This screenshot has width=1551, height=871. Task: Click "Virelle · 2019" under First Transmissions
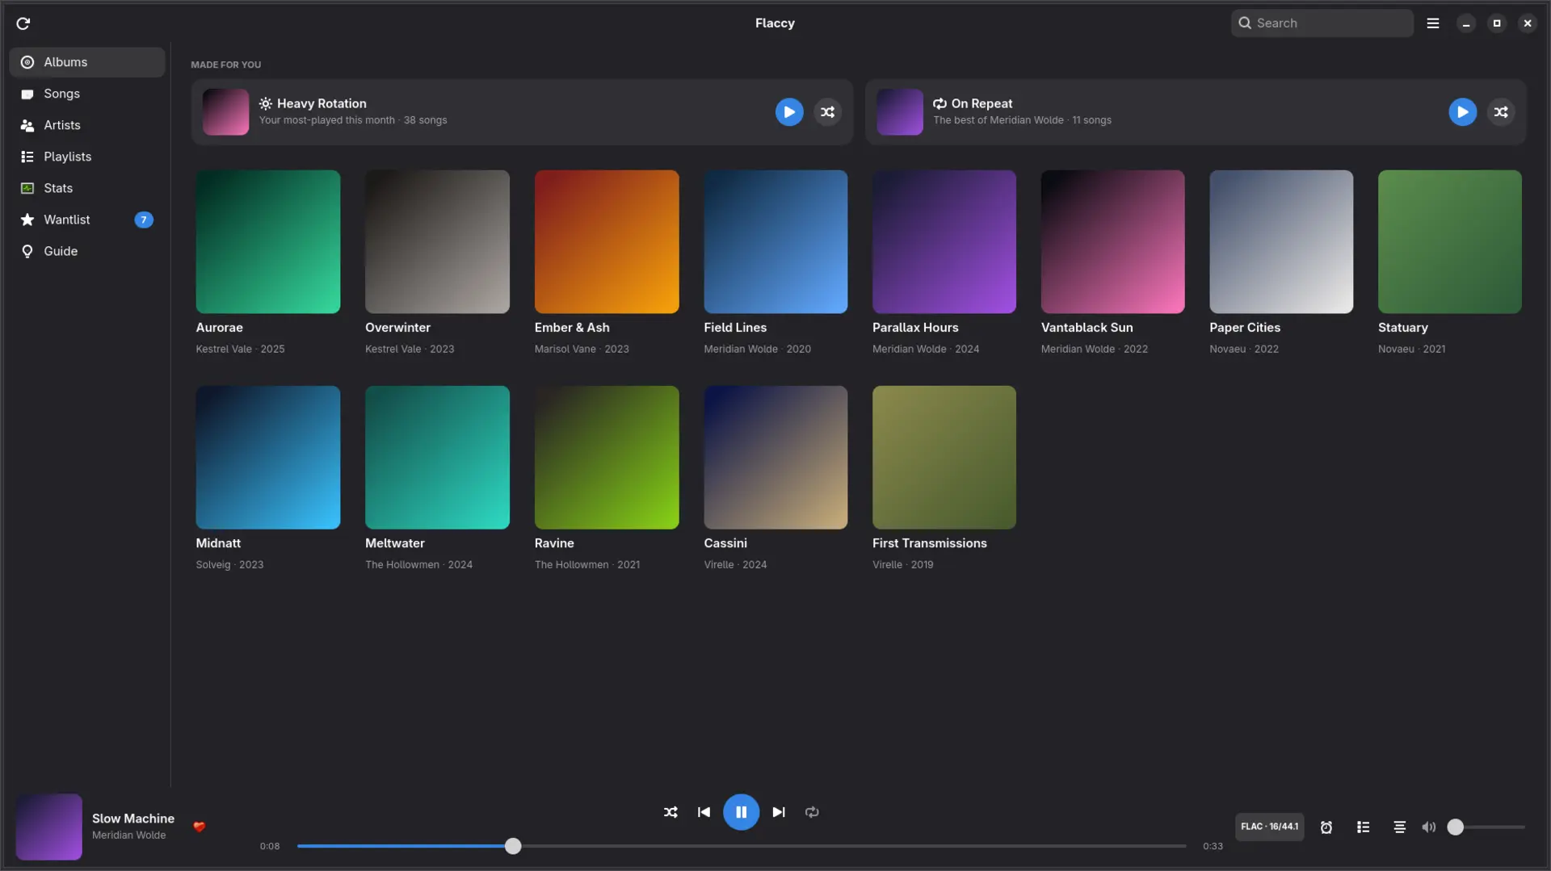click(902, 564)
